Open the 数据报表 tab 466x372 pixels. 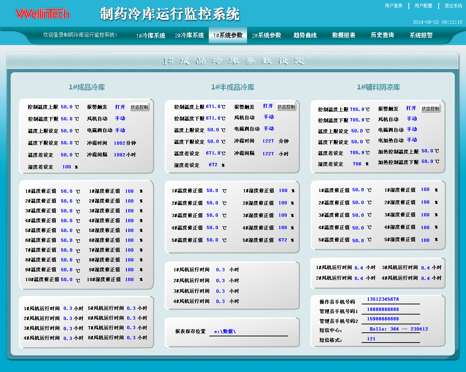[x=344, y=35]
